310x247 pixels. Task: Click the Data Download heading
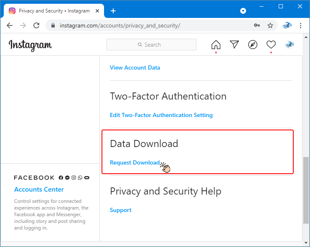click(x=144, y=144)
